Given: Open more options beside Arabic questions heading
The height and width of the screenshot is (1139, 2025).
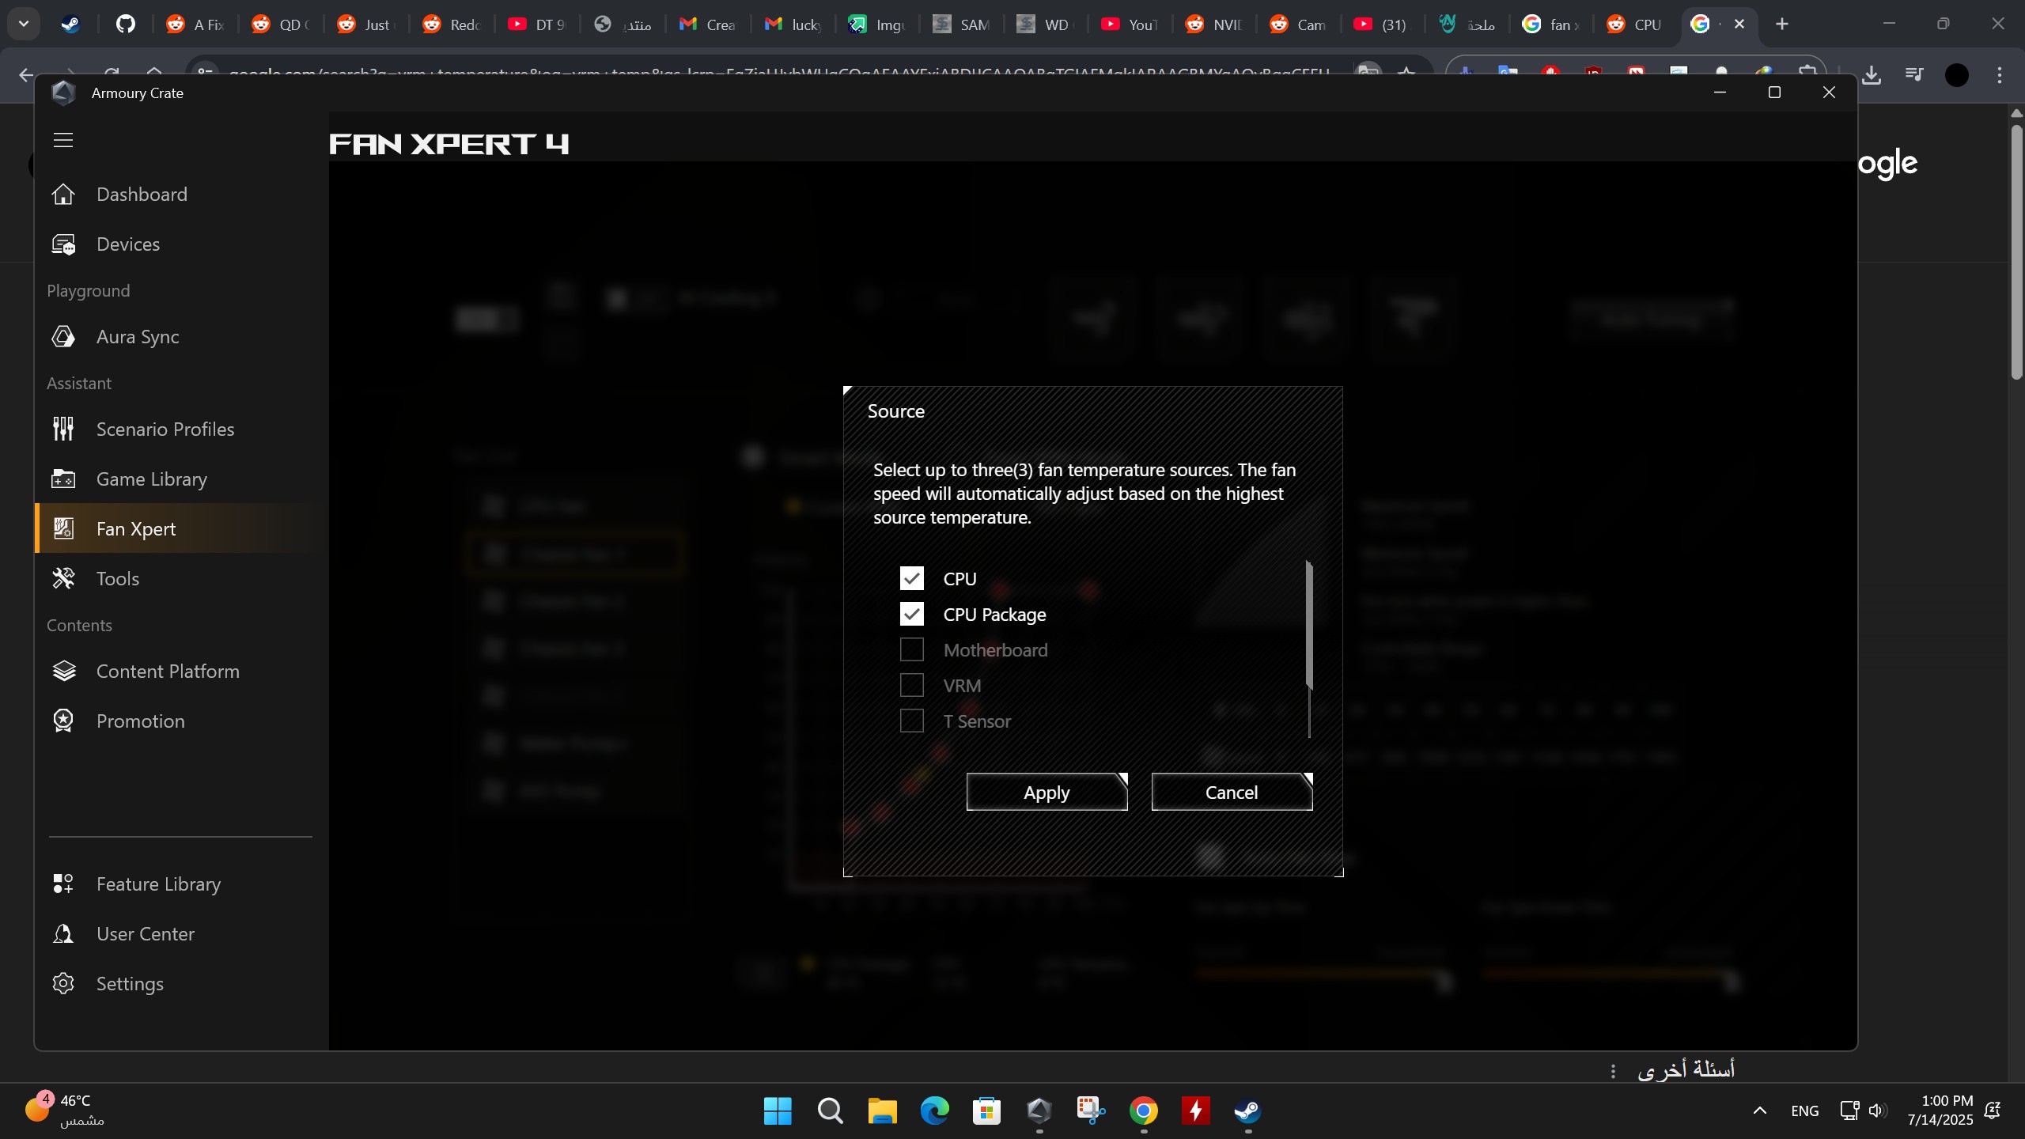Looking at the screenshot, I should pyautogui.click(x=1613, y=1071).
